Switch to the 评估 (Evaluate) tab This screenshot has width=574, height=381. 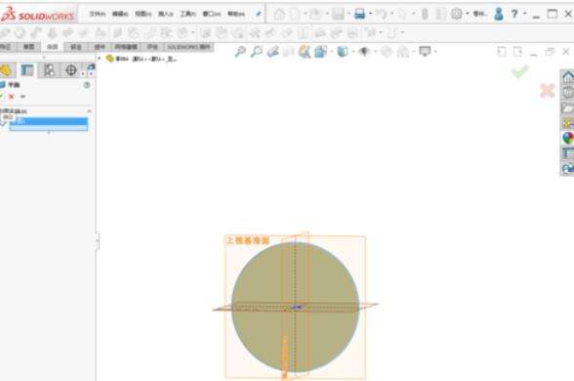pos(152,47)
